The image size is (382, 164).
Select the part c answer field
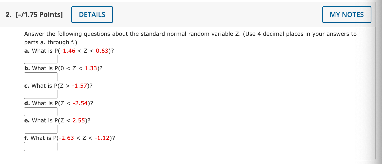point(41,94)
